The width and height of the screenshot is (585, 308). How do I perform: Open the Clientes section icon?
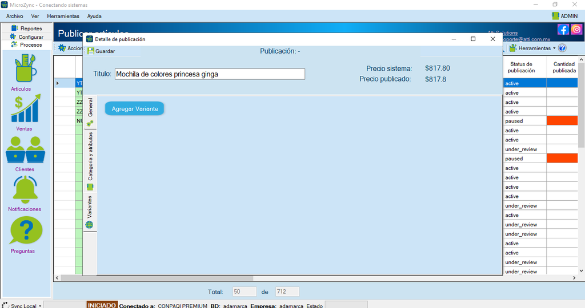coord(25,149)
